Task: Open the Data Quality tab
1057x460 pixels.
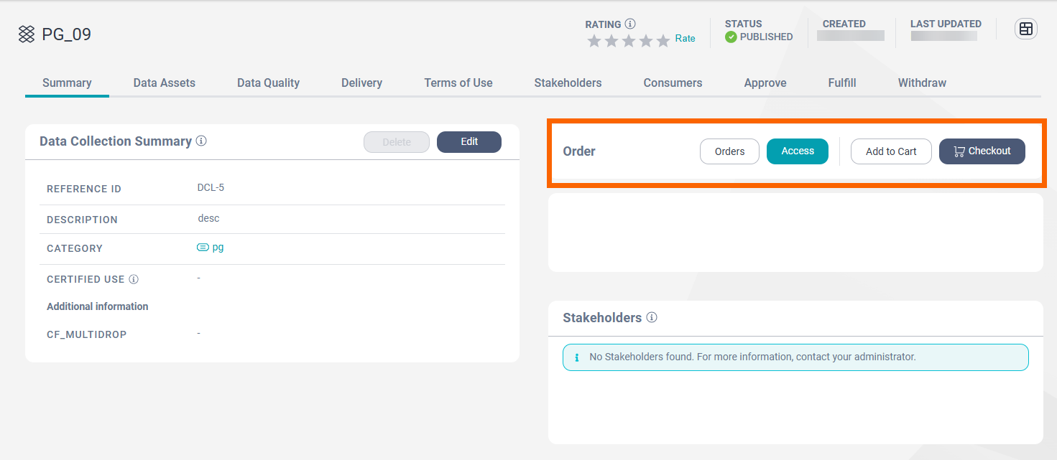Action: [x=268, y=83]
